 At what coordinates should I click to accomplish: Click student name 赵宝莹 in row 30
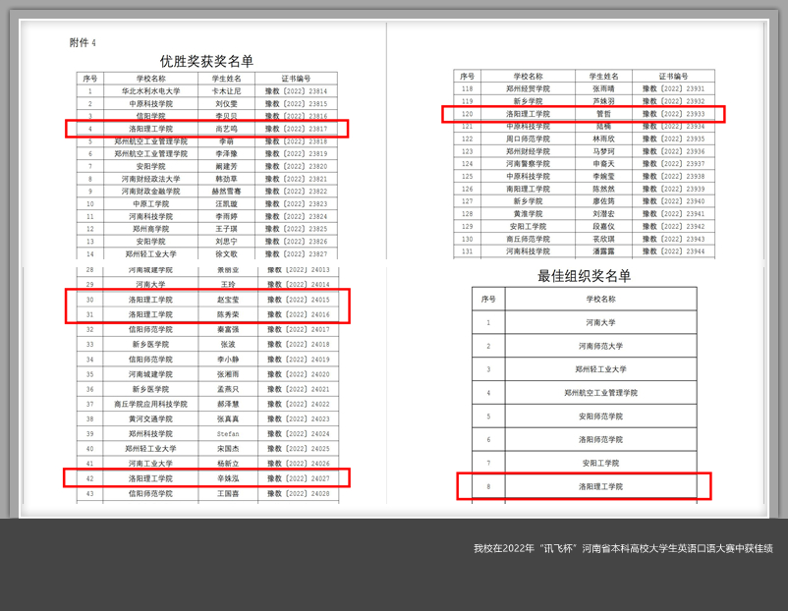(x=227, y=299)
